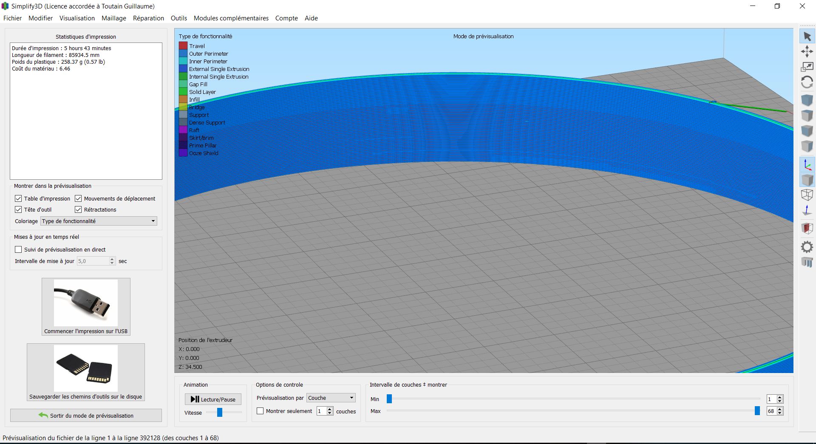
Task: Toggle solid model rendering icon
Action: pos(807,180)
